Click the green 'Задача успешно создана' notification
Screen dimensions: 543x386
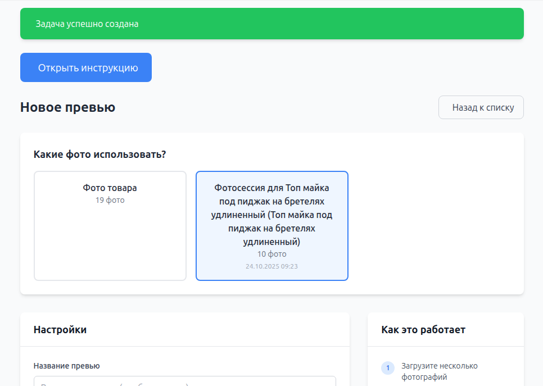pos(271,24)
